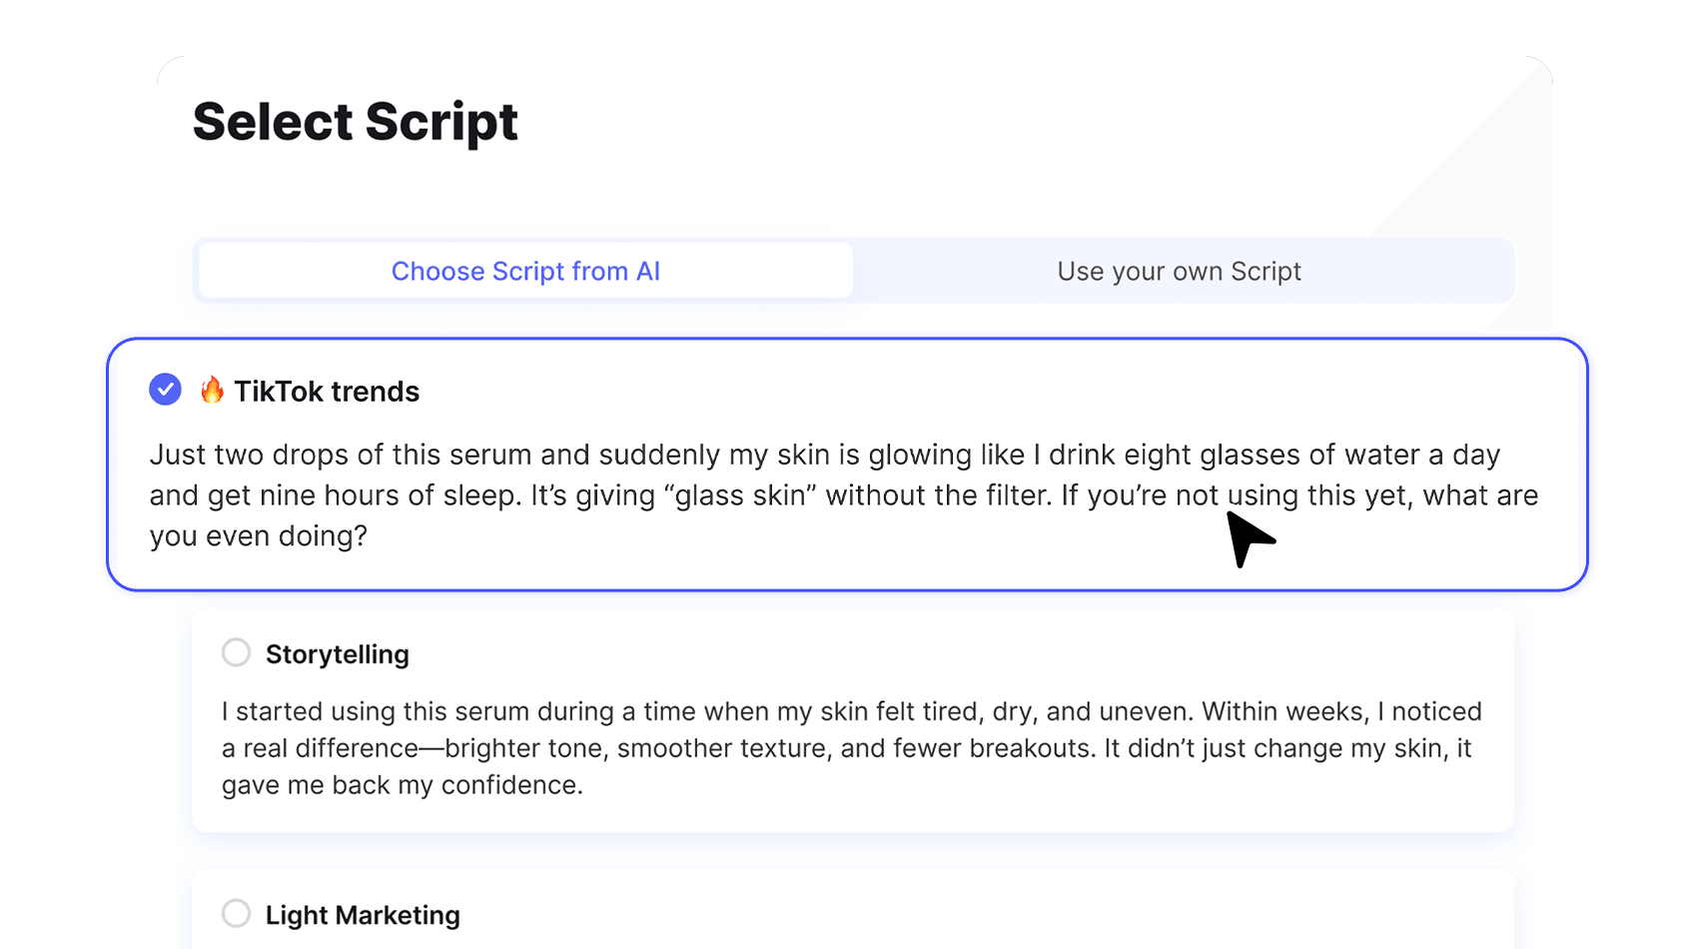The height and width of the screenshot is (949, 1690).
Task: Click the TikTok trends title
Action: [x=327, y=392]
